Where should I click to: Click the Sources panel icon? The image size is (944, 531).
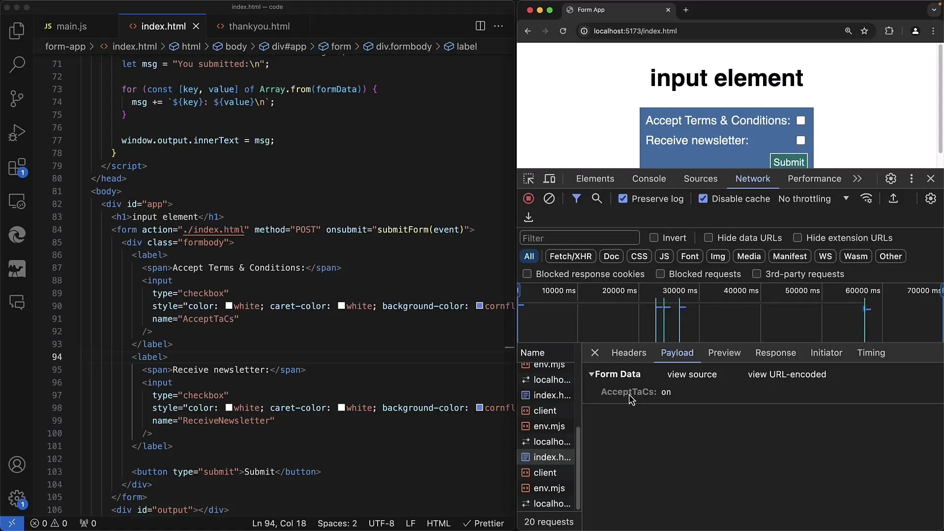point(700,178)
